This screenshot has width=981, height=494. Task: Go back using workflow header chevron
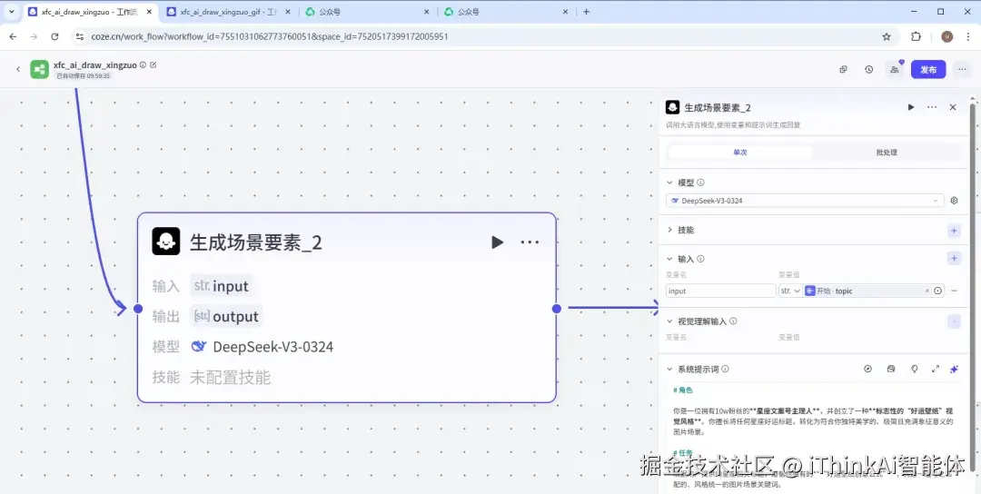click(18, 69)
